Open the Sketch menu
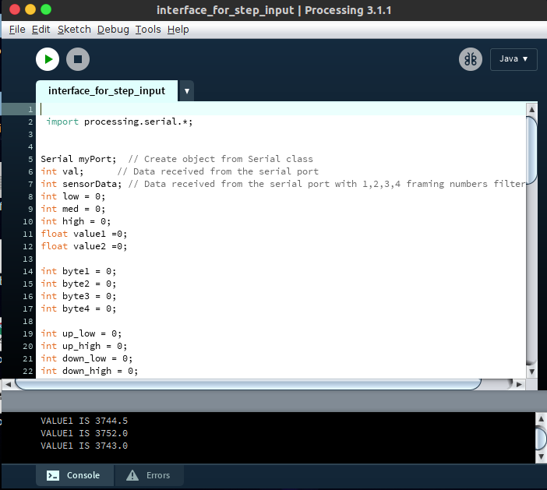 coord(74,30)
